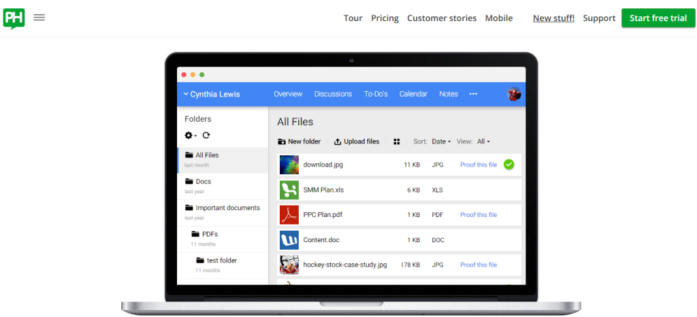Open the View All dropdown

484,141
